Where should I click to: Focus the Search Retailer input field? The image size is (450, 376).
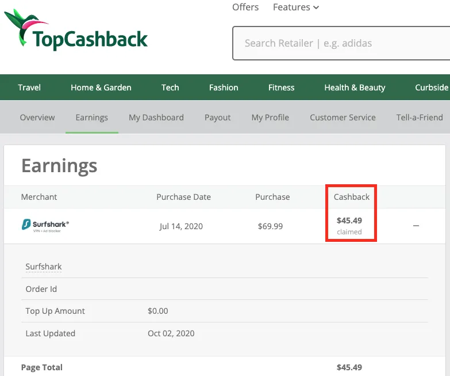[341, 43]
